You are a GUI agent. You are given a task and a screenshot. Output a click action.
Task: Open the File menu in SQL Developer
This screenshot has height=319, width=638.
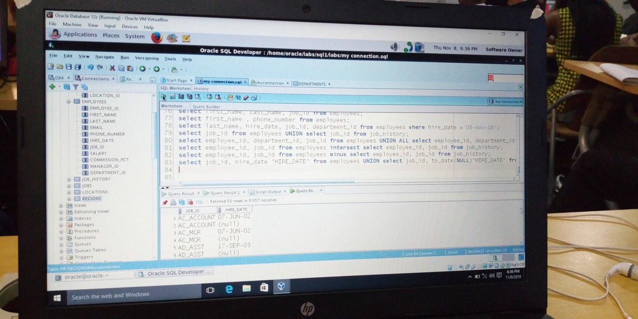(53, 55)
